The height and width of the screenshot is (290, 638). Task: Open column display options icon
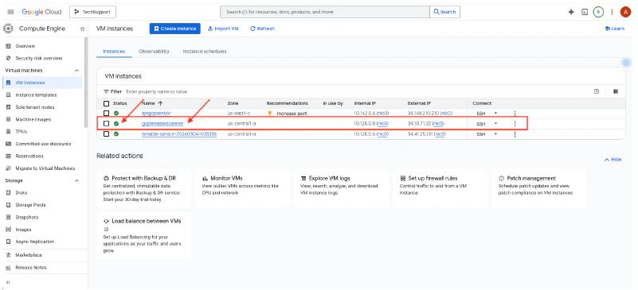coord(616,91)
